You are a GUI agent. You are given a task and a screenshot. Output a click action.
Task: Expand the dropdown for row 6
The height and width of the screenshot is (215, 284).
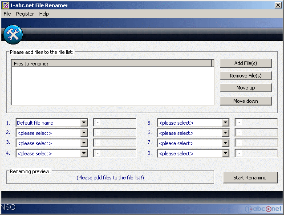click(225, 133)
